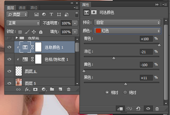Click link layers icon at panel bottom

(x=18, y=89)
